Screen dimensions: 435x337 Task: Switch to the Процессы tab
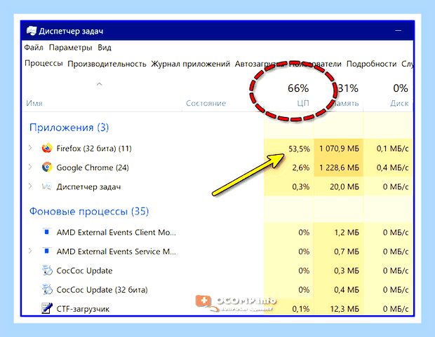click(43, 64)
